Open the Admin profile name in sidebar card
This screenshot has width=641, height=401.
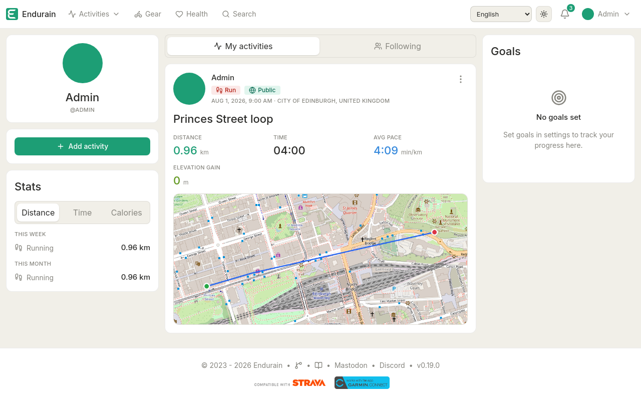(83, 97)
